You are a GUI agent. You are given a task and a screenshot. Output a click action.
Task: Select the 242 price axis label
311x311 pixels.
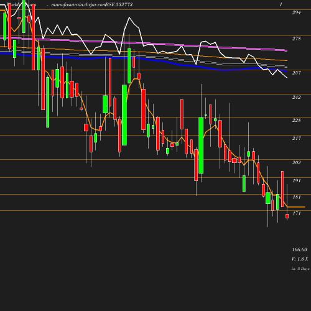pos(296,97)
